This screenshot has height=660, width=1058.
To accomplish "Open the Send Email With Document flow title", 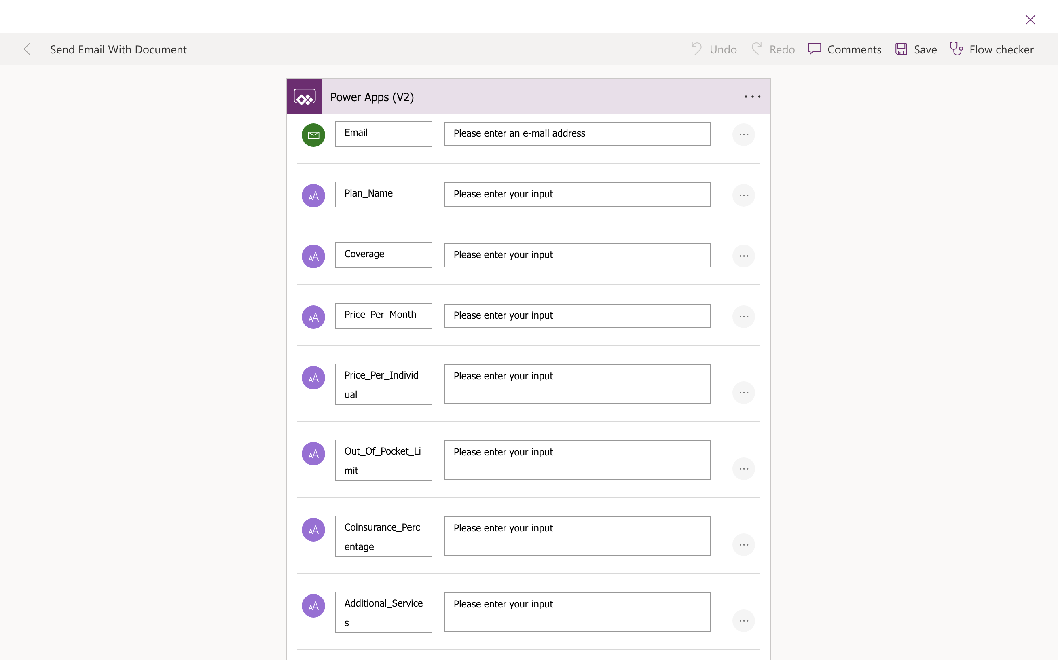I will [x=118, y=49].
